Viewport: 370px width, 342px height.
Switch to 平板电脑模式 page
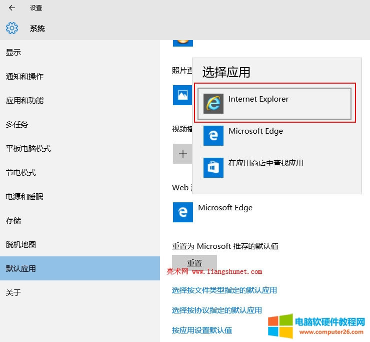[x=28, y=149]
